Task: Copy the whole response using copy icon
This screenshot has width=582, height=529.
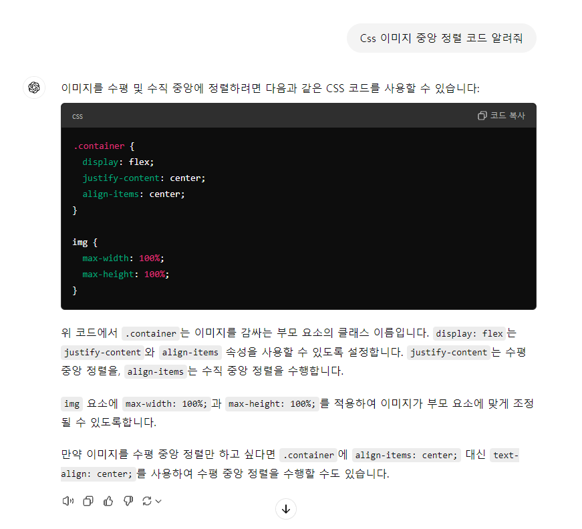Action: click(88, 501)
